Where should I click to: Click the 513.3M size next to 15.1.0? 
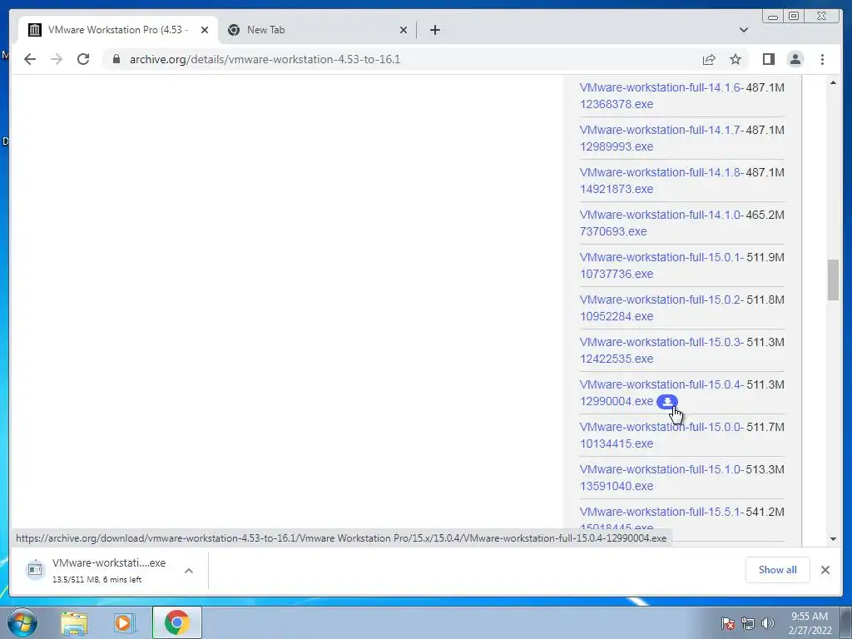tap(765, 469)
